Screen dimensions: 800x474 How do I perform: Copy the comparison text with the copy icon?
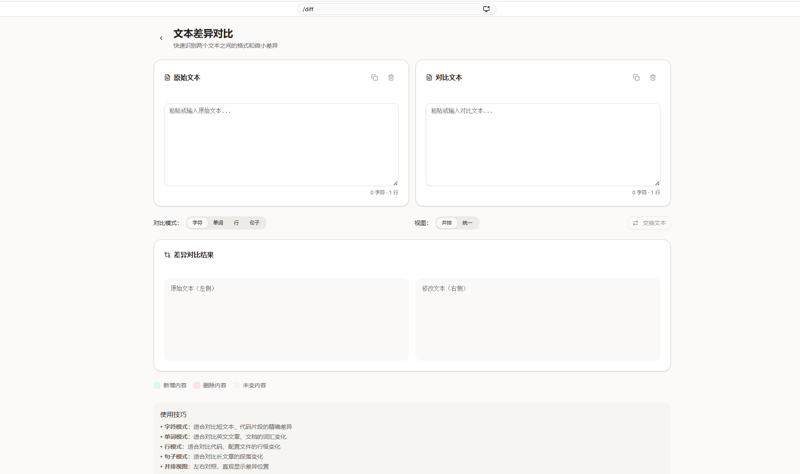click(x=636, y=77)
